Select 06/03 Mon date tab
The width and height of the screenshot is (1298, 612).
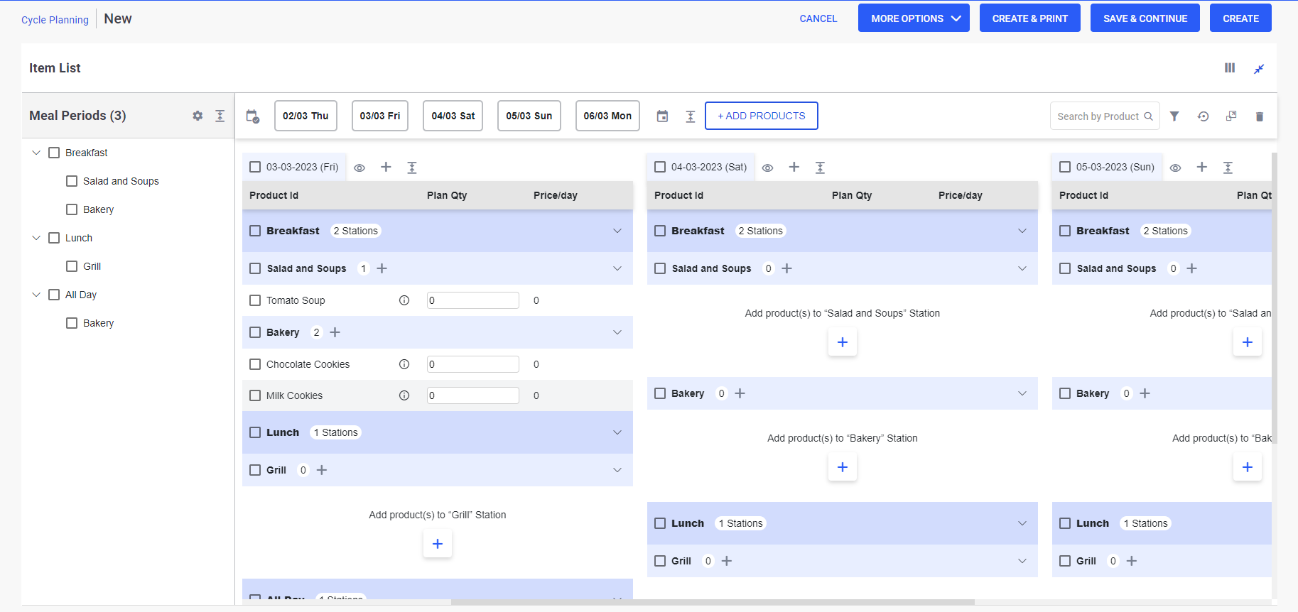[x=607, y=116]
